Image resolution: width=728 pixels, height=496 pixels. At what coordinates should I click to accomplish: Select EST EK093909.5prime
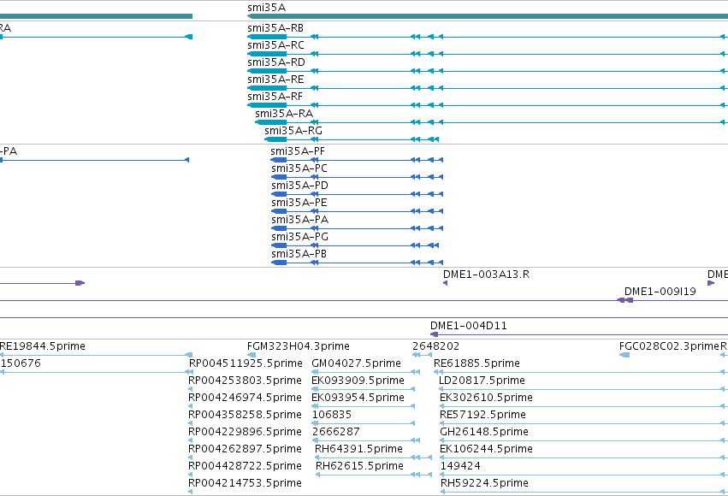[358, 381]
